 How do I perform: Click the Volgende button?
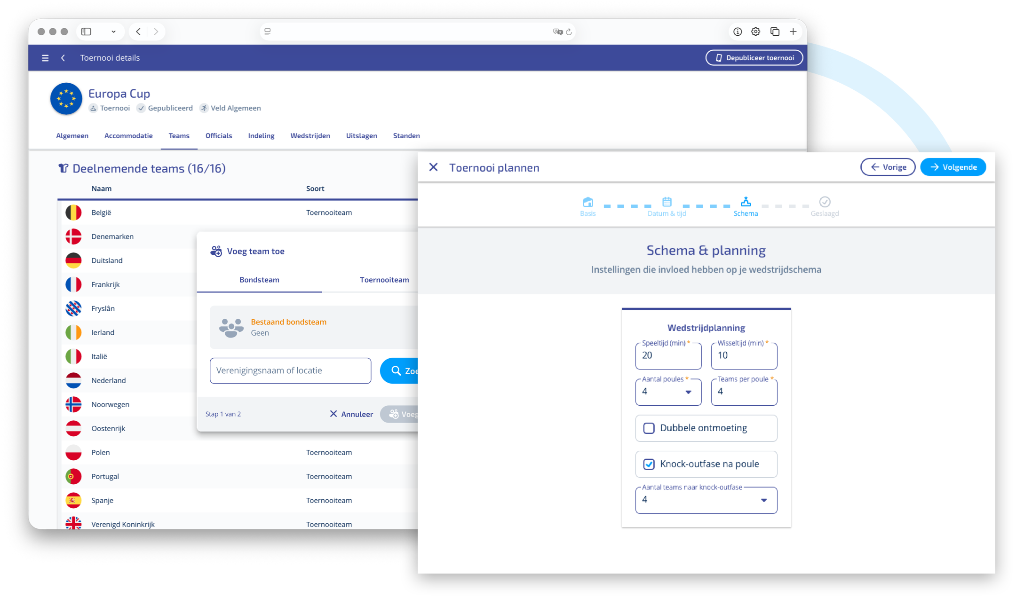952,167
